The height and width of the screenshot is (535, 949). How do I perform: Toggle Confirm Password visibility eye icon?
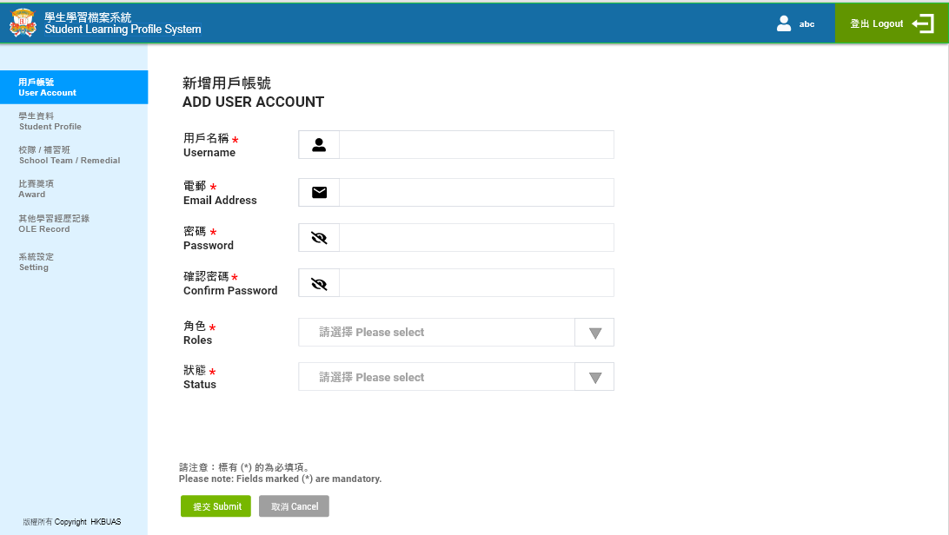[319, 283]
